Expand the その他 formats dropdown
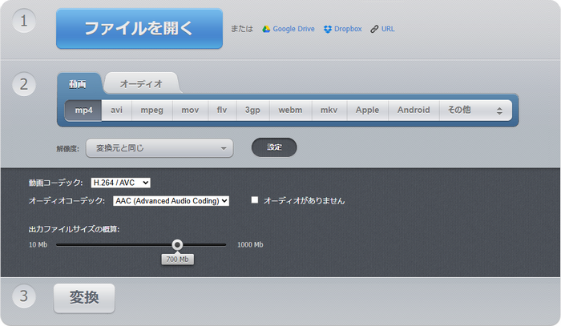 click(x=475, y=110)
